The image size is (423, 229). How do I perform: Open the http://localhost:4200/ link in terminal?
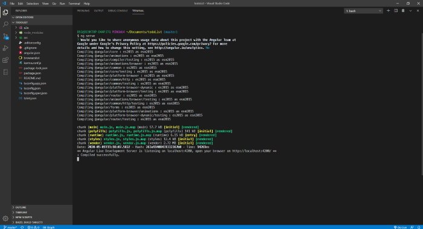point(252,151)
